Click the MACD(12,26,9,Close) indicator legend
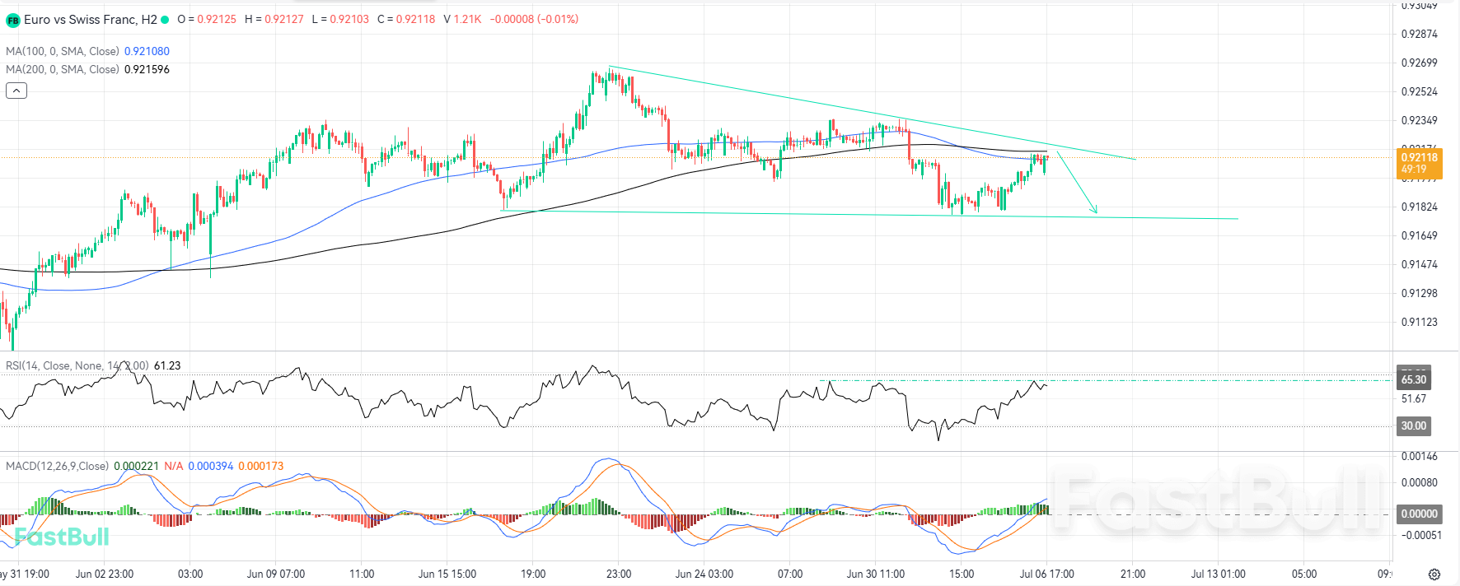1460x586 pixels. coord(57,466)
